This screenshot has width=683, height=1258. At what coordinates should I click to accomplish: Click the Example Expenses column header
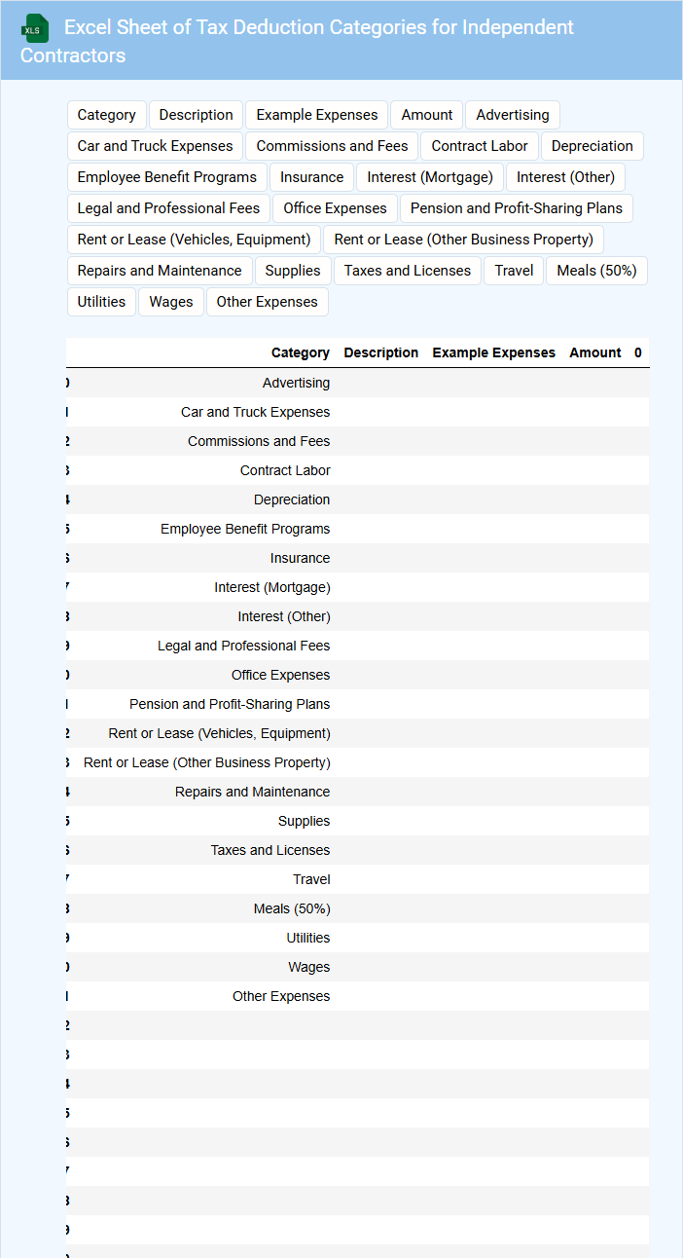494,352
